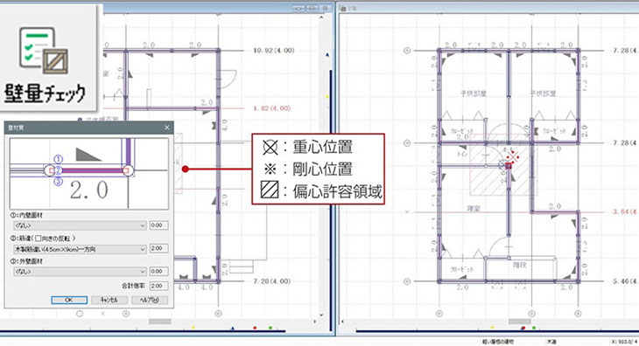639x346 pixels.
Task: Click the キャンセル button
Action: pyautogui.click(x=109, y=300)
